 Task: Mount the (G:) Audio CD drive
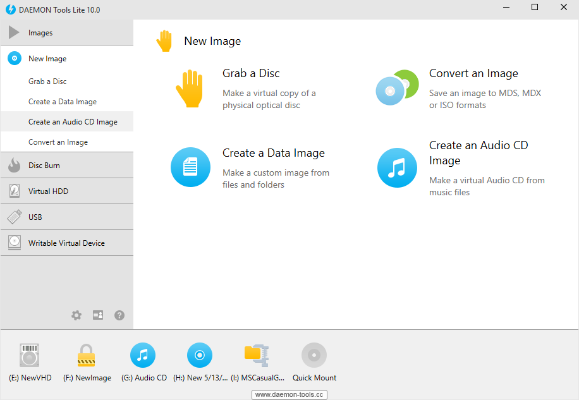143,355
